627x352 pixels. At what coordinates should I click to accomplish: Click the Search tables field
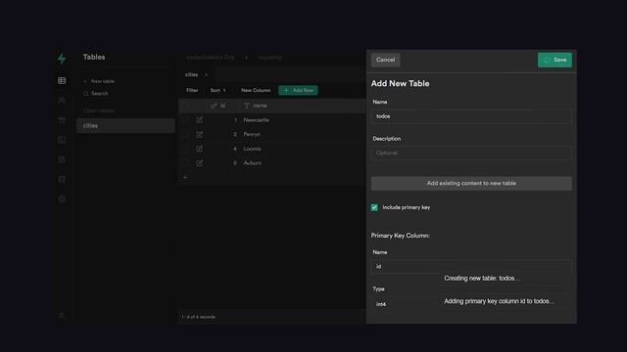pyautogui.click(x=96, y=94)
